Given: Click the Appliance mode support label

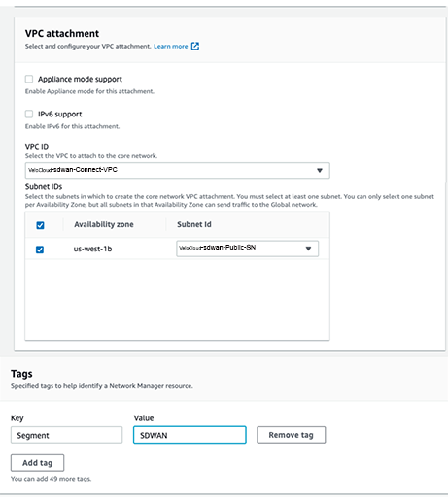Looking at the screenshot, I should pyautogui.click(x=80, y=79).
